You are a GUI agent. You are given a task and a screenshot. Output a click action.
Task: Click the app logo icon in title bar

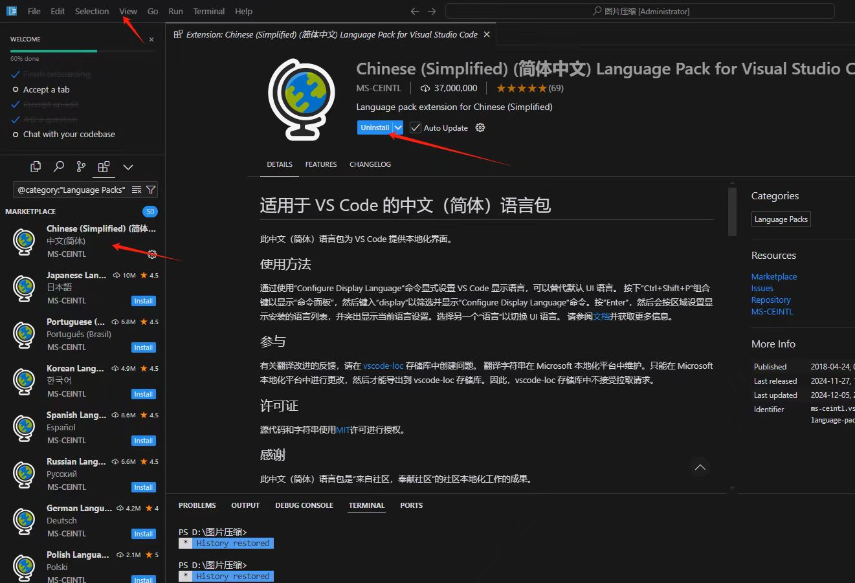click(x=12, y=11)
